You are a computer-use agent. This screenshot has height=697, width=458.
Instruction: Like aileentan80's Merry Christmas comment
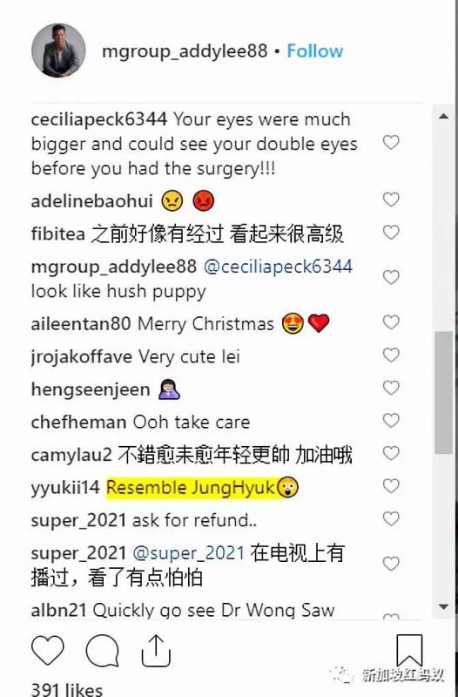click(x=391, y=321)
